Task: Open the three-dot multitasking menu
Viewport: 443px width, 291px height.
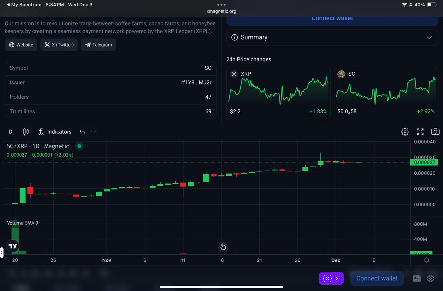Action: coord(221,4)
